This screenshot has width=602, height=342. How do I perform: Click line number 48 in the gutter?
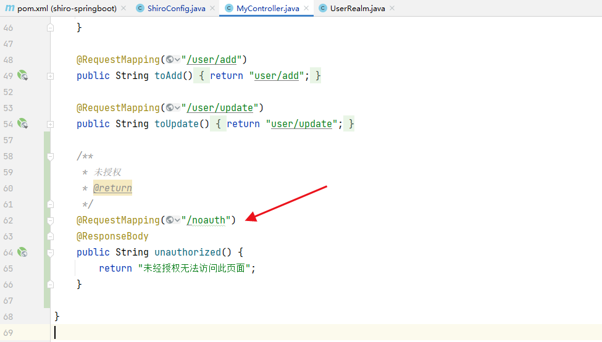[x=8, y=60]
